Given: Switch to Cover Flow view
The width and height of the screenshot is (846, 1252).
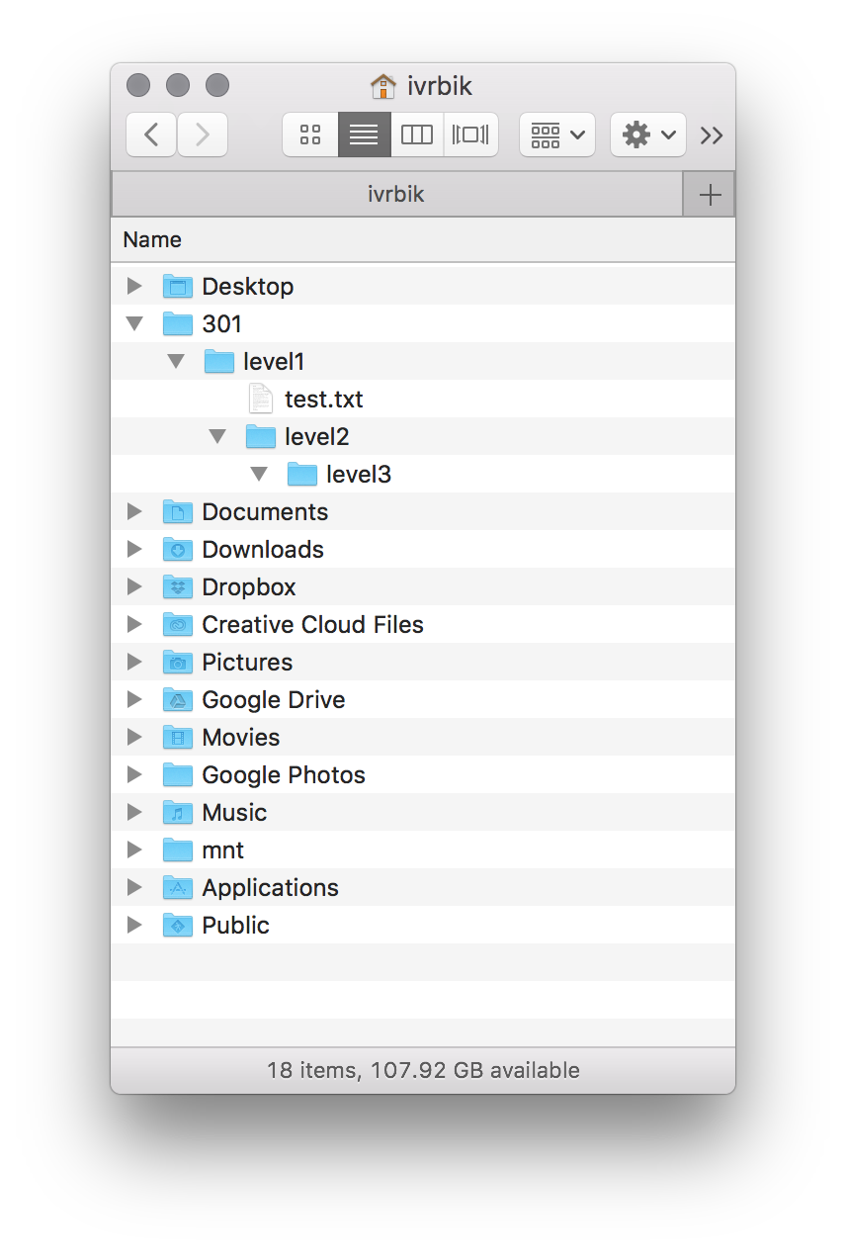Looking at the screenshot, I should pyautogui.click(x=470, y=134).
